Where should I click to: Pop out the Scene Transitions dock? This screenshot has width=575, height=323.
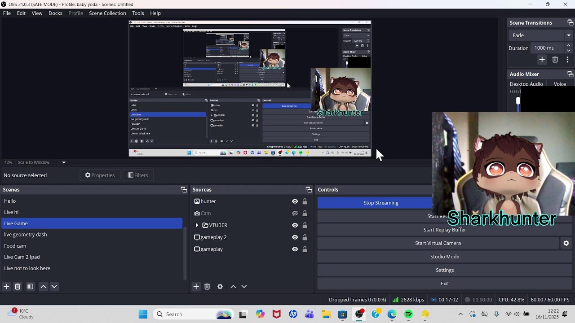click(570, 22)
